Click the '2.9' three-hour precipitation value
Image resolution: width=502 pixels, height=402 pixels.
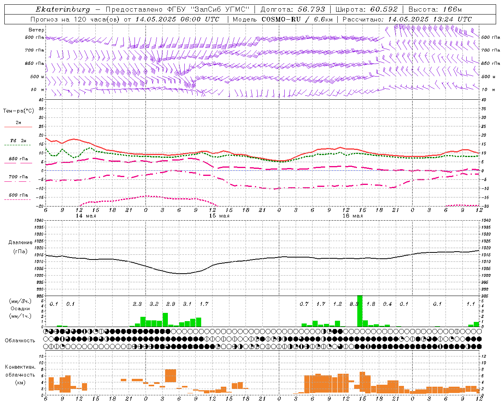pos(171,304)
